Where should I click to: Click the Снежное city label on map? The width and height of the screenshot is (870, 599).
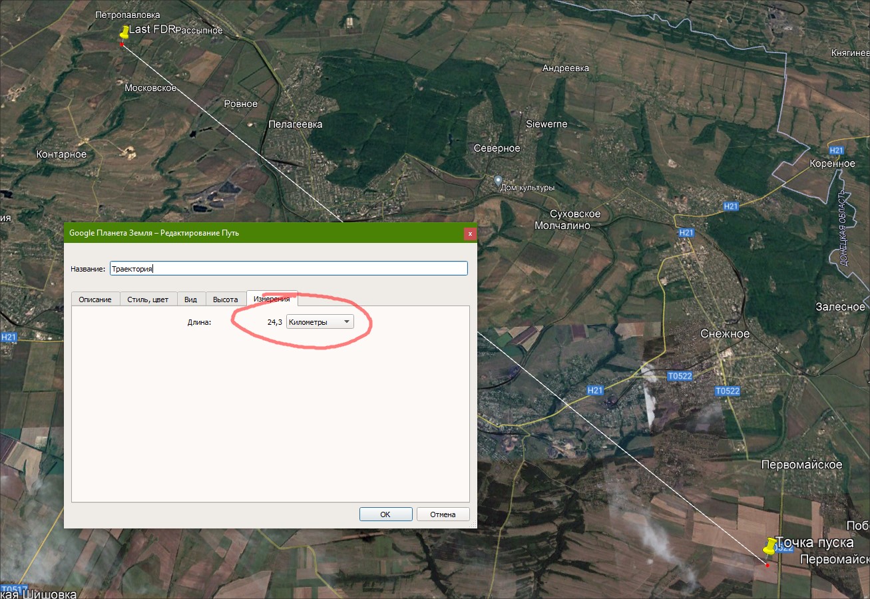pyautogui.click(x=724, y=333)
